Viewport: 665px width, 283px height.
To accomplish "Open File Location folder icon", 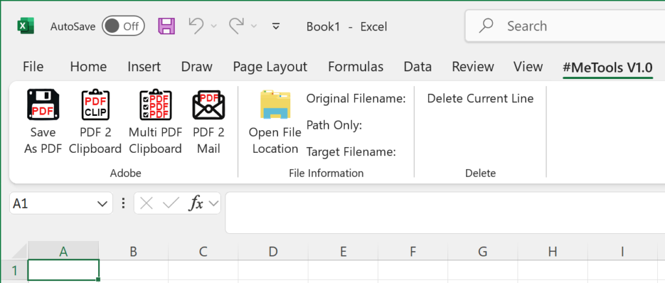I will (x=275, y=106).
